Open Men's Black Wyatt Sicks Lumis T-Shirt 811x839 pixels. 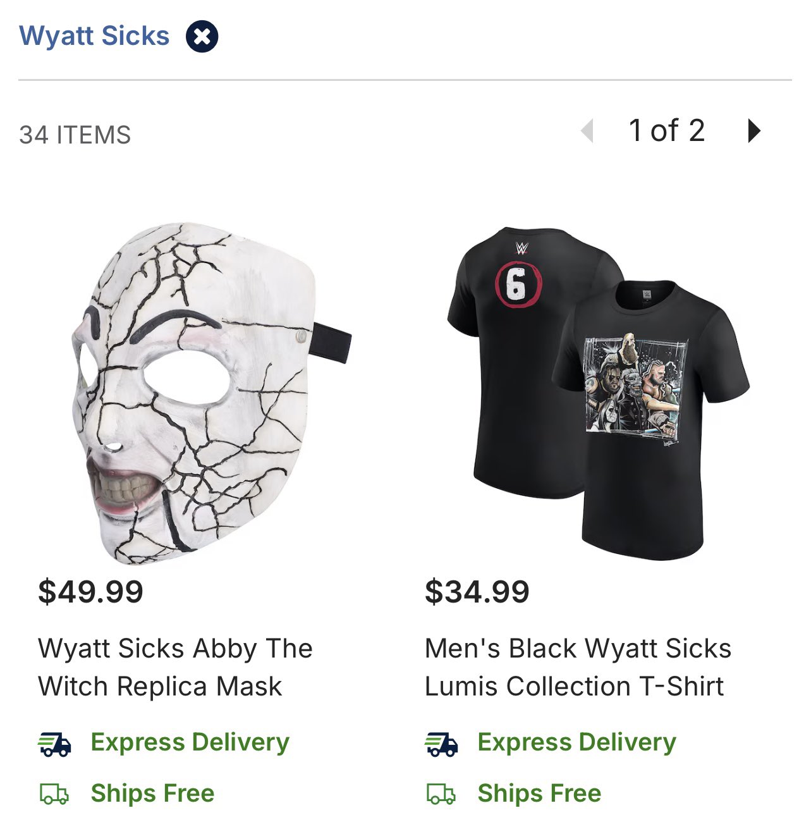point(577,667)
